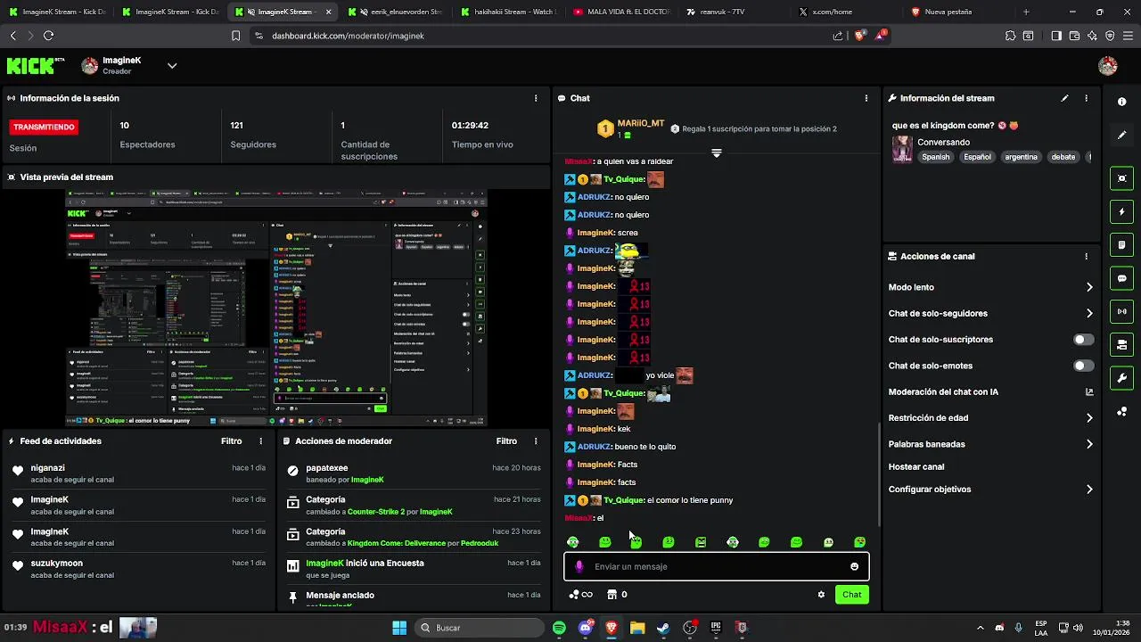Click the shop icon with count 0

[617, 595]
